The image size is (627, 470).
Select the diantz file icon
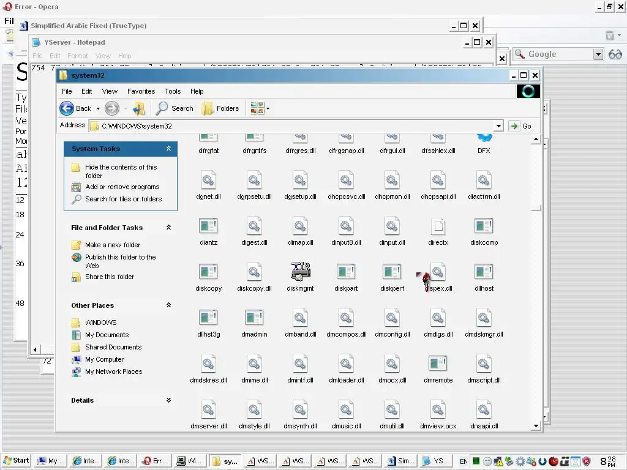click(208, 226)
